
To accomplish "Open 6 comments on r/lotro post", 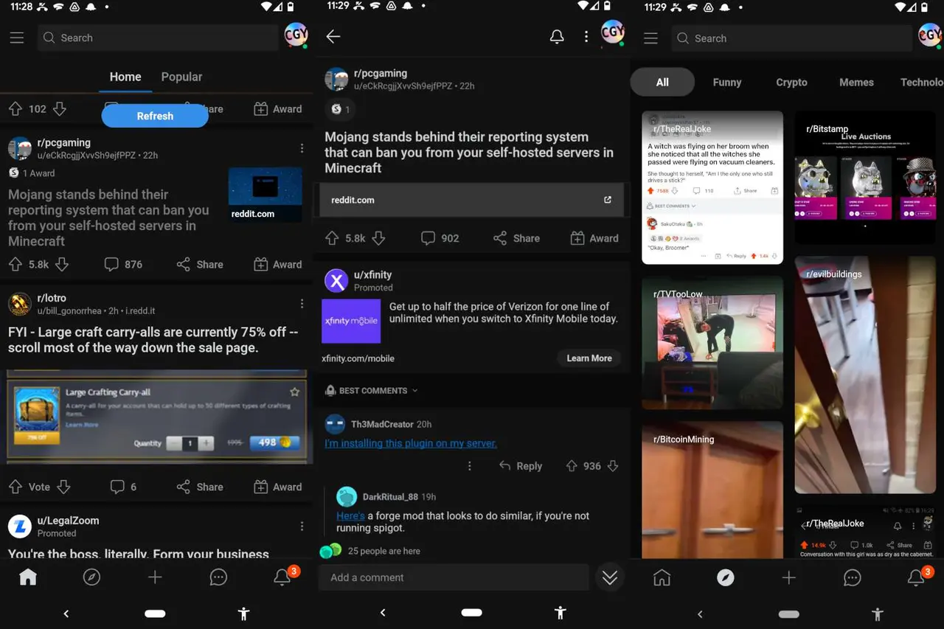I will pyautogui.click(x=123, y=487).
